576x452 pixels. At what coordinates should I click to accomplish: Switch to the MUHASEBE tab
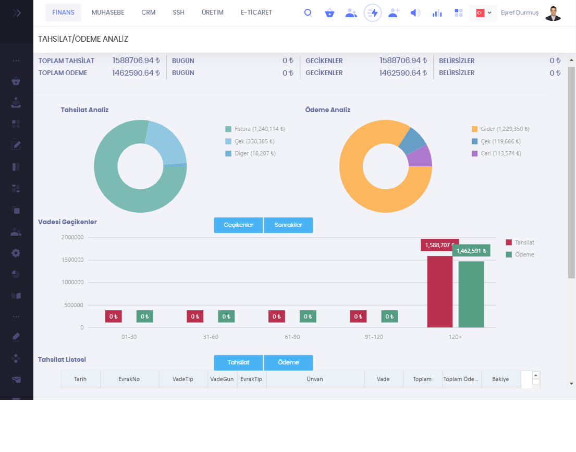pyautogui.click(x=108, y=13)
